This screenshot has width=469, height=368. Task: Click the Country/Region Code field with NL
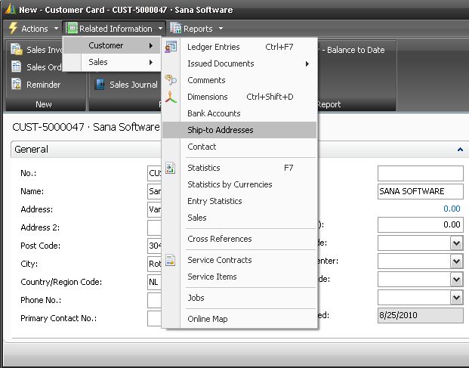point(154,282)
